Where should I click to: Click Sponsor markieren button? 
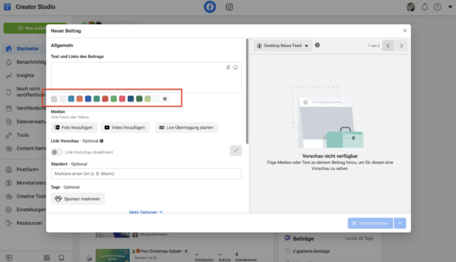(78, 199)
